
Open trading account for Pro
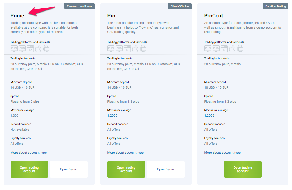click(126, 169)
